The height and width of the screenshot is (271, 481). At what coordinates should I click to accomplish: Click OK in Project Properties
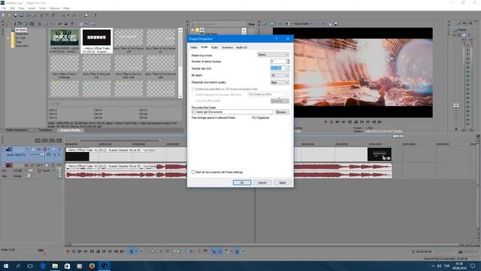click(x=242, y=182)
